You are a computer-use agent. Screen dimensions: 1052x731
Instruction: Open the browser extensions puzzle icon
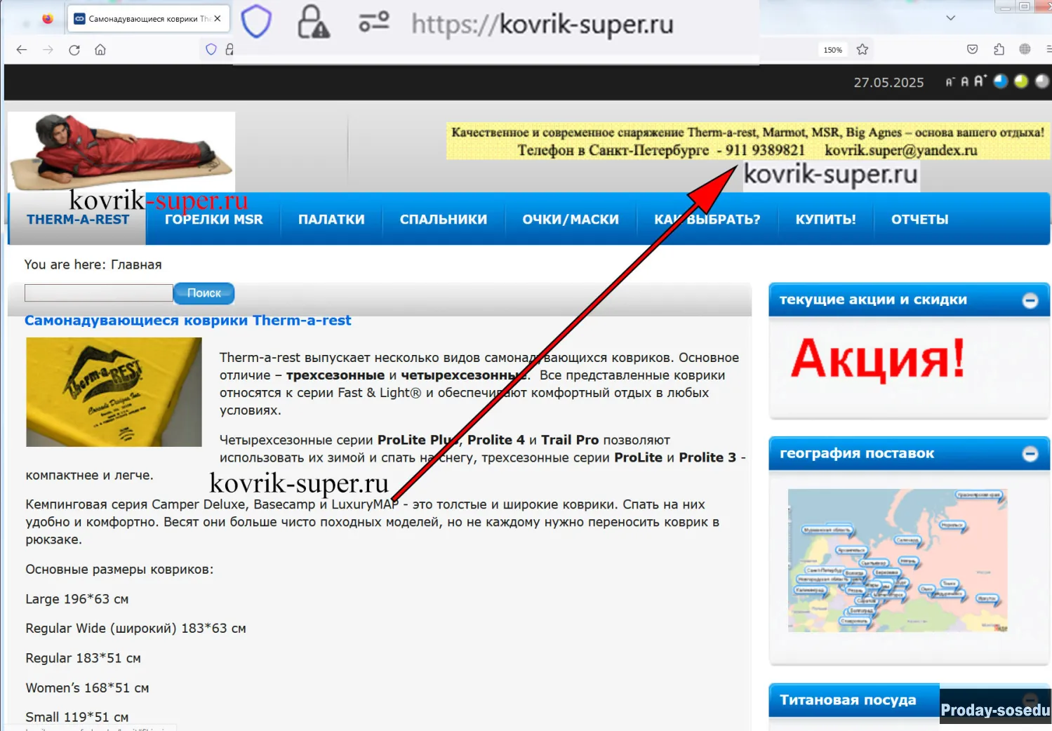(999, 49)
